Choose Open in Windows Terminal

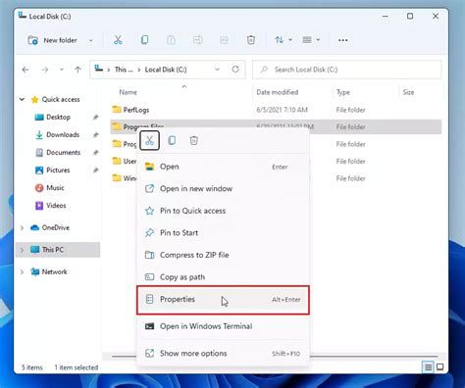click(223, 326)
